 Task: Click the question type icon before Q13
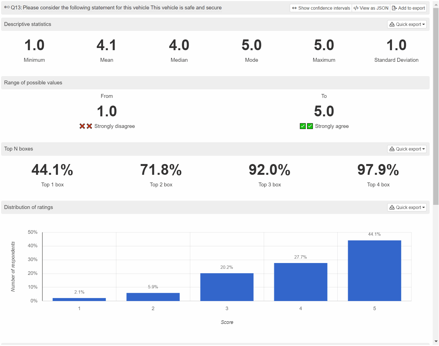[7, 7]
